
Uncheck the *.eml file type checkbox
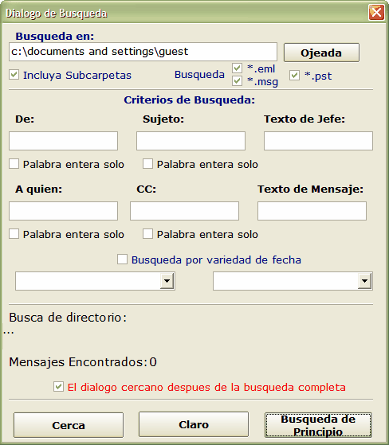tap(237, 68)
